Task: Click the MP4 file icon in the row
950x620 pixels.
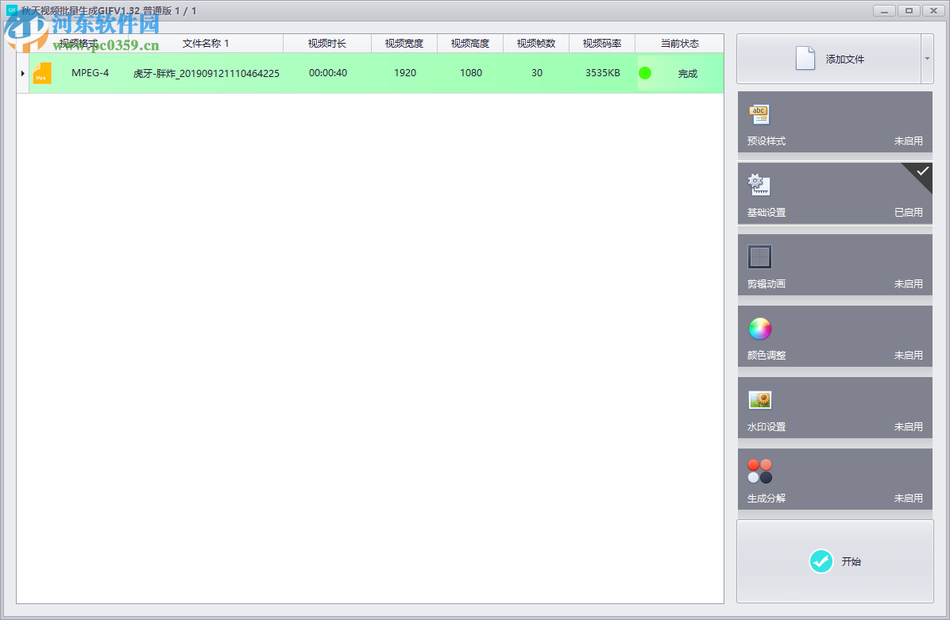Action: coord(42,73)
